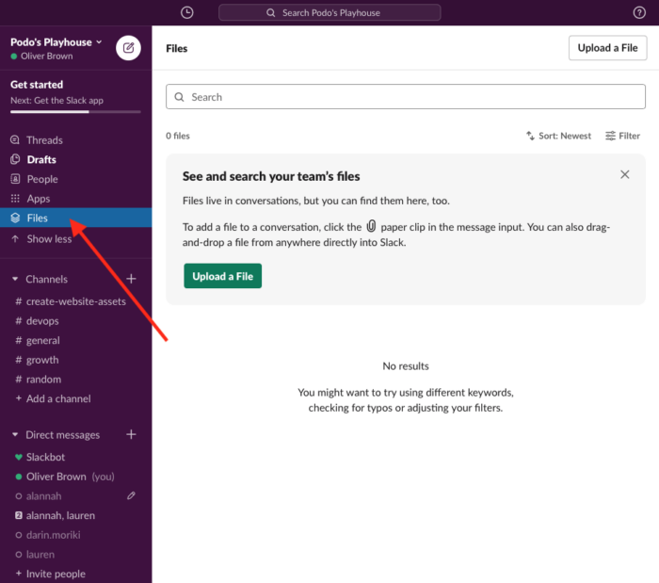Viewport: 659px width, 583px height.
Task: Open the Sort: Newest dropdown
Action: pos(559,136)
